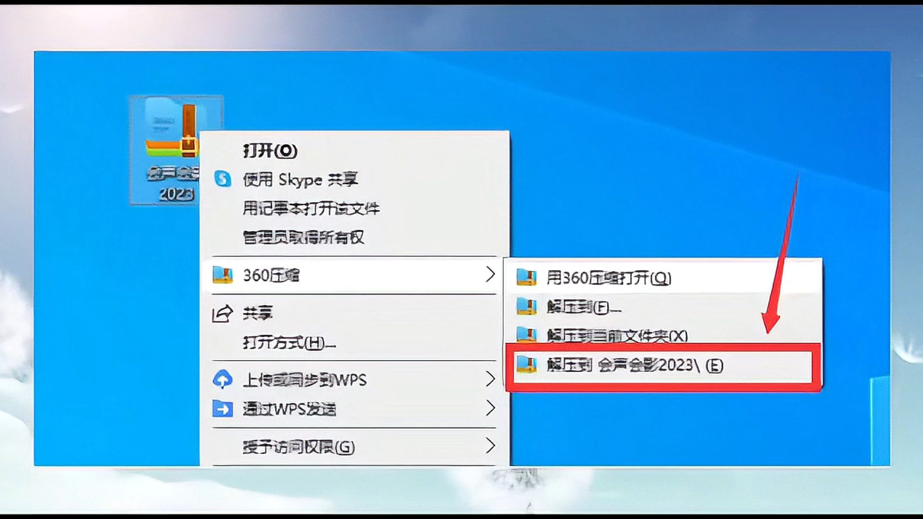
Task: Expand the arrow next to 上传或同步到WPS
Action: click(490, 379)
